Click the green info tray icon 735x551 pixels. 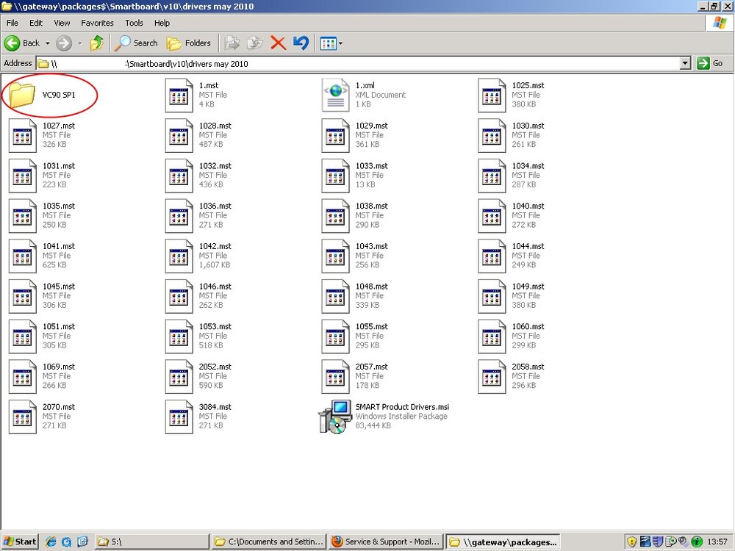[696, 542]
